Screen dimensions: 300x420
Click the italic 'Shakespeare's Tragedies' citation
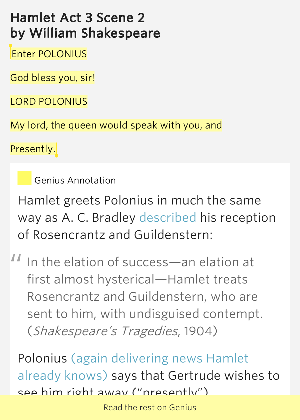[x=105, y=331]
